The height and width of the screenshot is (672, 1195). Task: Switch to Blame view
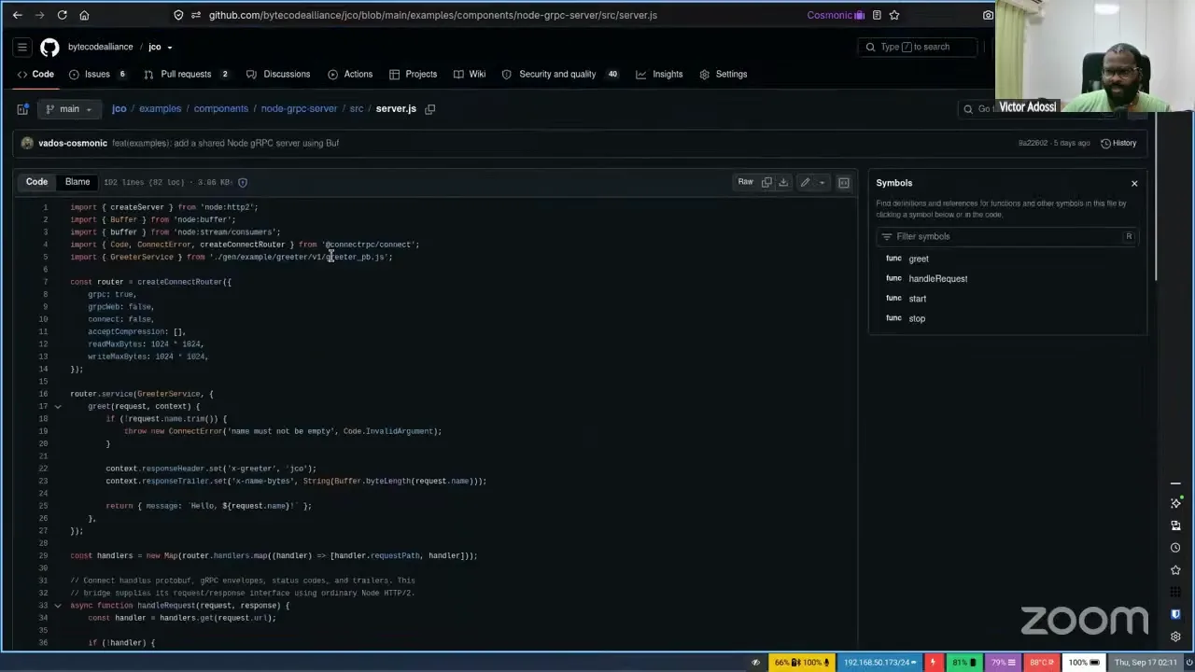77,182
